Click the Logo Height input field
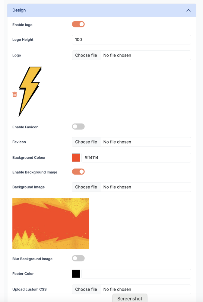The height and width of the screenshot is (302, 203). pyautogui.click(x=131, y=40)
